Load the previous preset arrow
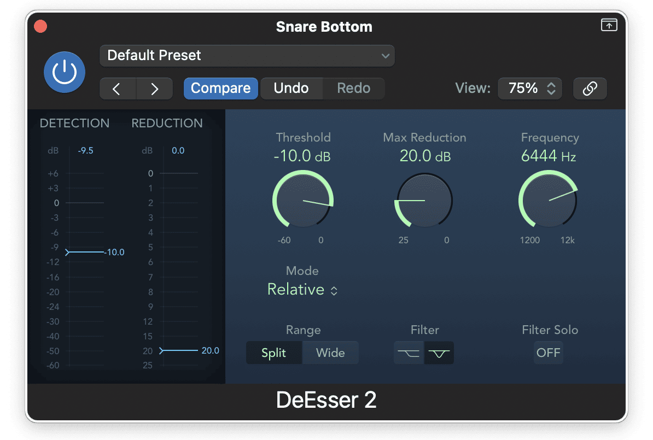This screenshot has width=653, height=440. pyautogui.click(x=118, y=88)
